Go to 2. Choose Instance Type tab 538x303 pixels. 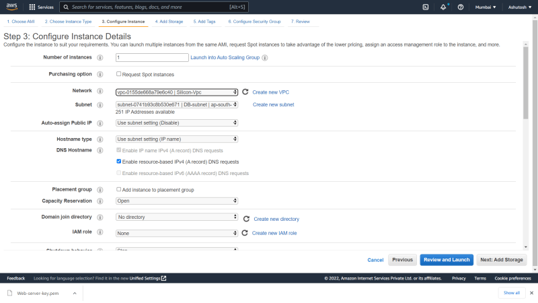point(68,22)
